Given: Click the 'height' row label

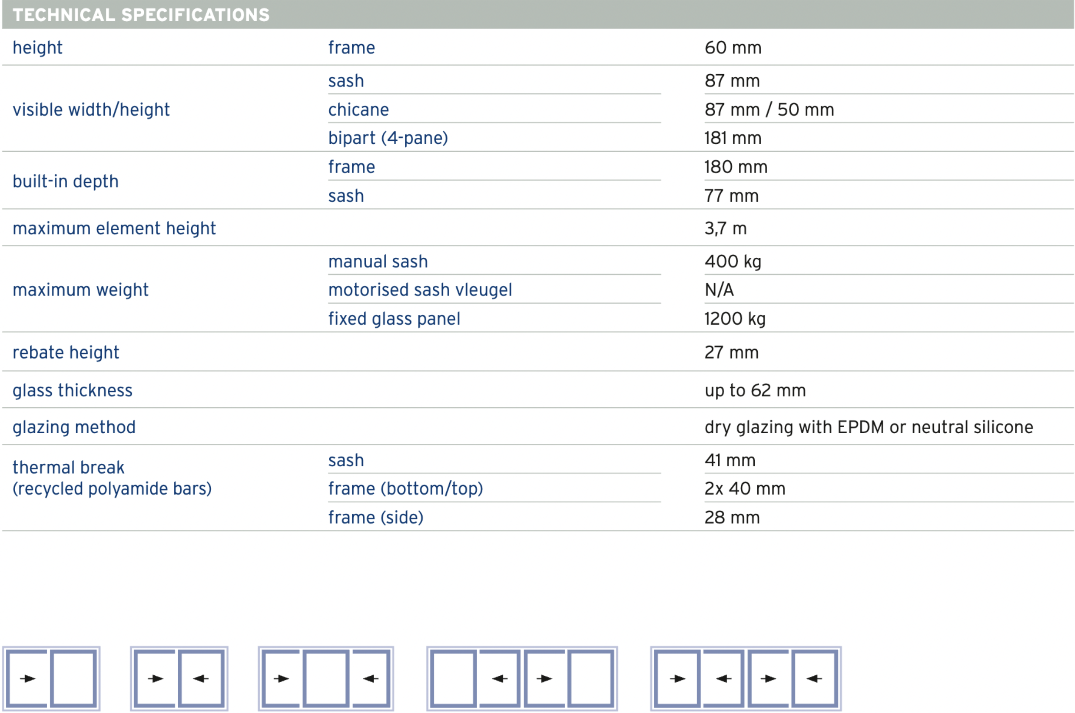Looking at the screenshot, I should click(x=37, y=48).
